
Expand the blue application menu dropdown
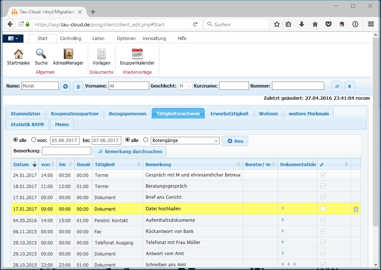click(x=13, y=39)
